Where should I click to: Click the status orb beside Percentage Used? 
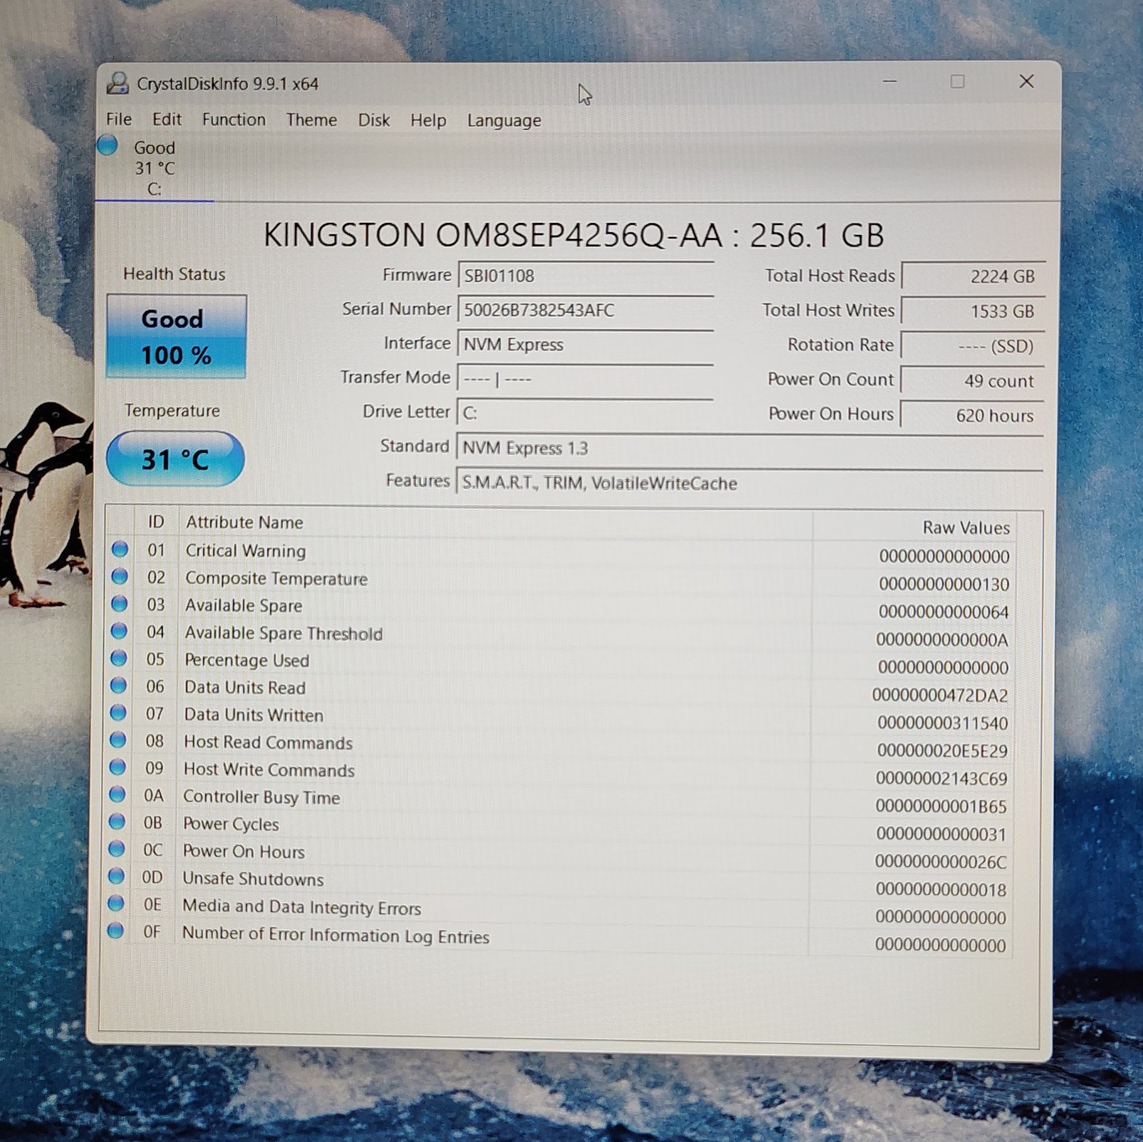(x=119, y=658)
